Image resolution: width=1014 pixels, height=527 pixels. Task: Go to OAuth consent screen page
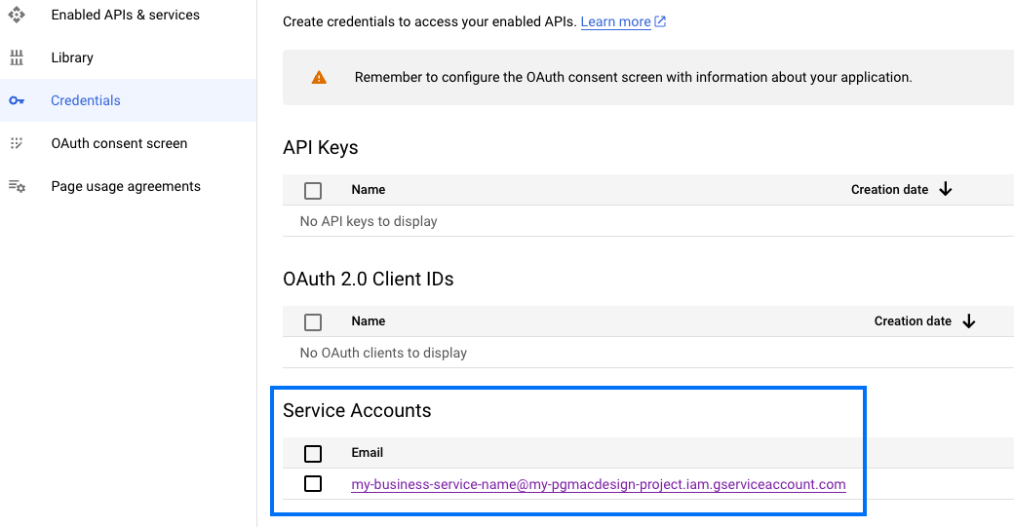(119, 143)
